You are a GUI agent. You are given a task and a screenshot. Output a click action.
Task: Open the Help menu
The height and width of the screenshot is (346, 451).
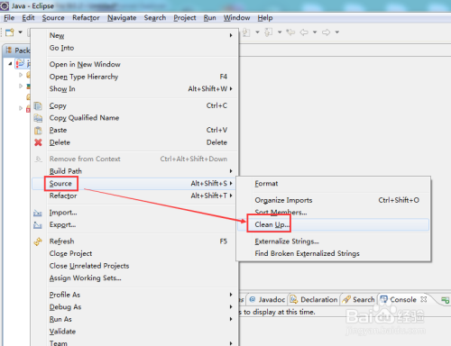pos(265,18)
